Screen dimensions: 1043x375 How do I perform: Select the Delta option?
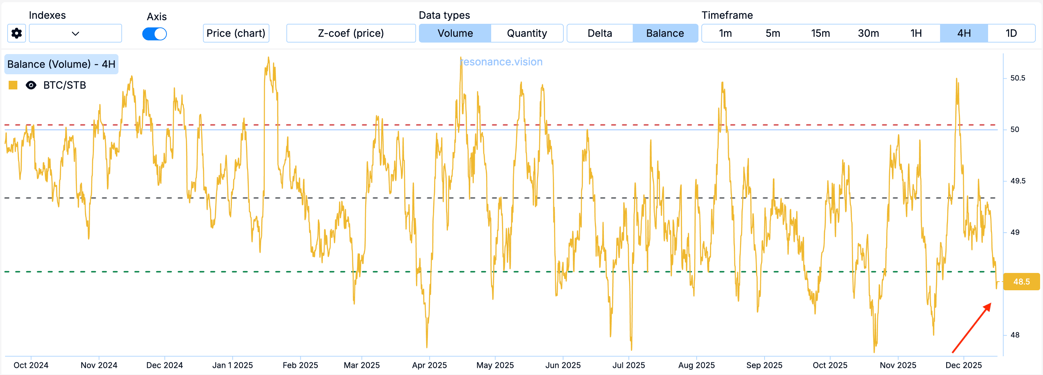[600, 33]
